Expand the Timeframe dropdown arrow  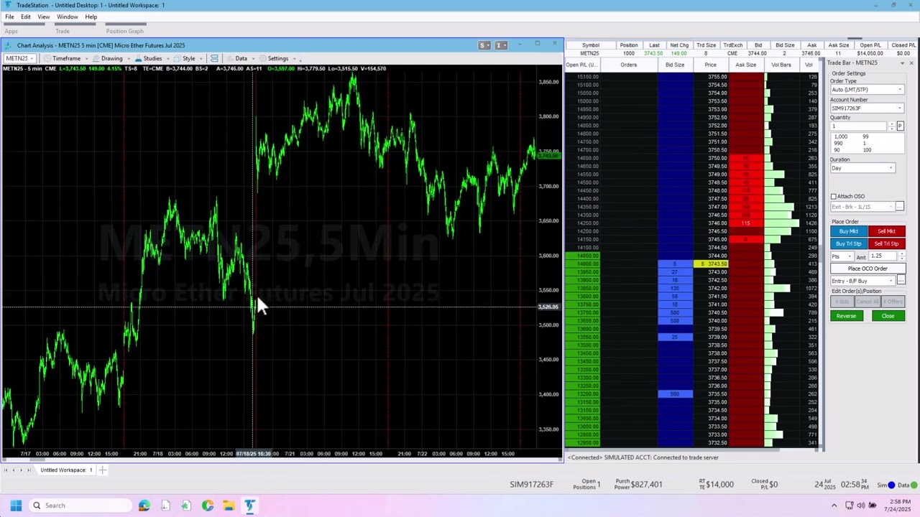[86, 58]
